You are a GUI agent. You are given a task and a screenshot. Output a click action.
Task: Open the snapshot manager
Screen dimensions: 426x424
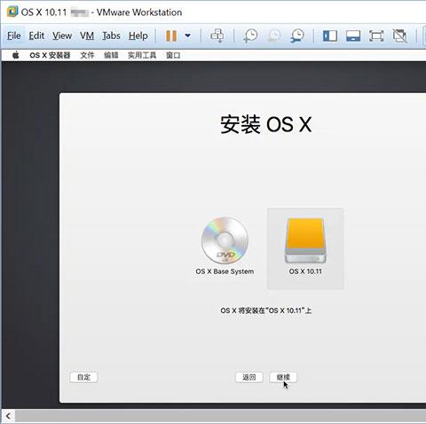point(297,35)
